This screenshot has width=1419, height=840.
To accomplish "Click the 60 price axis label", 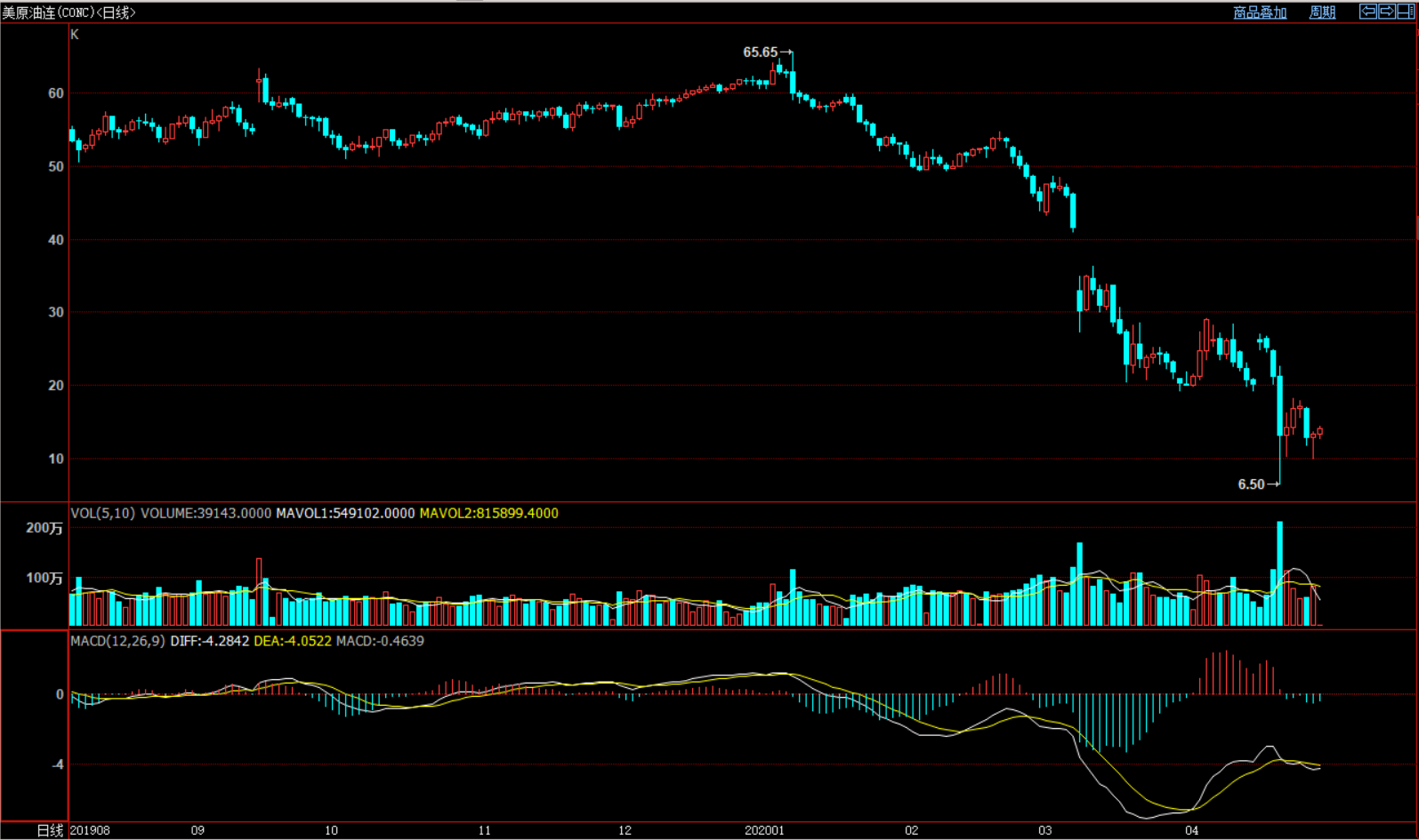I will coord(56,93).
